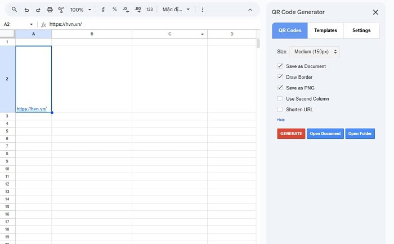Image resolution: width=394 pixels, height=244 pixels.
Task: Open the name box dropdown arrow
Action: tap(31, 24)
